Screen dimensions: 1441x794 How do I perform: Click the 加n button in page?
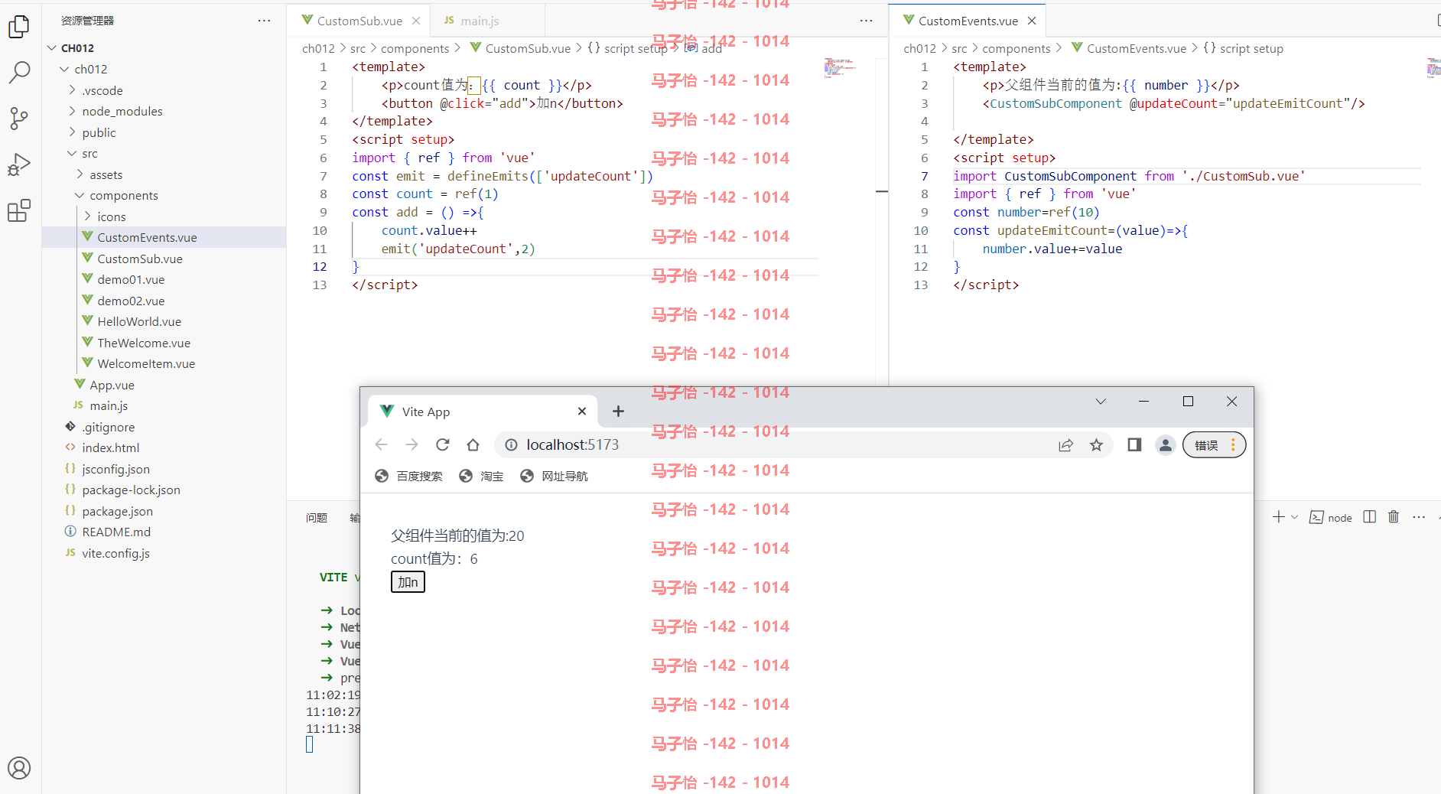click(x=408, y=582)
